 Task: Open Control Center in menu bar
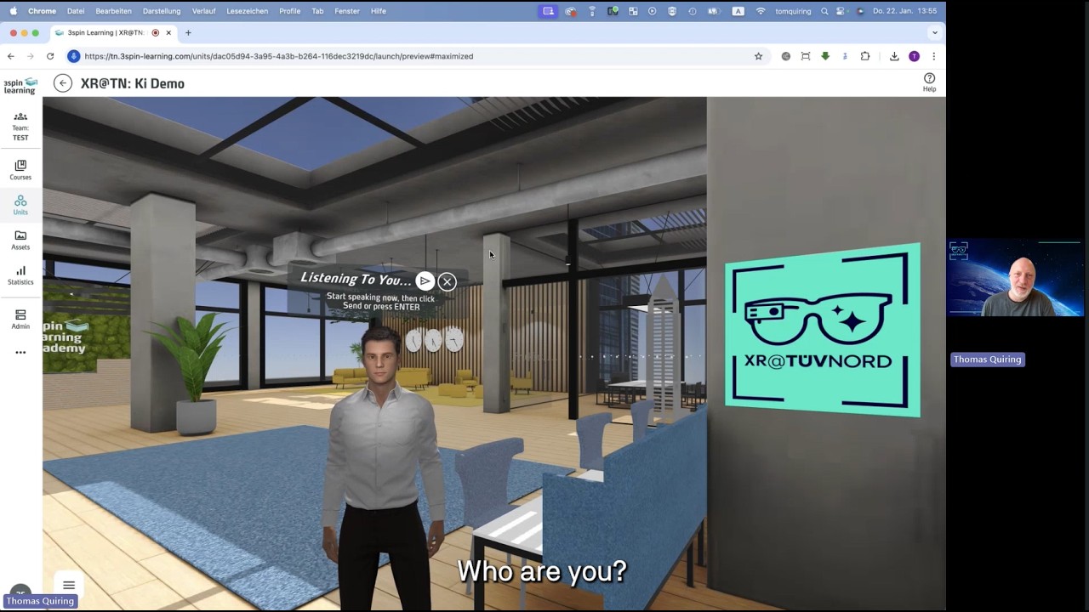pyautogui.click(x=841, y=11)
